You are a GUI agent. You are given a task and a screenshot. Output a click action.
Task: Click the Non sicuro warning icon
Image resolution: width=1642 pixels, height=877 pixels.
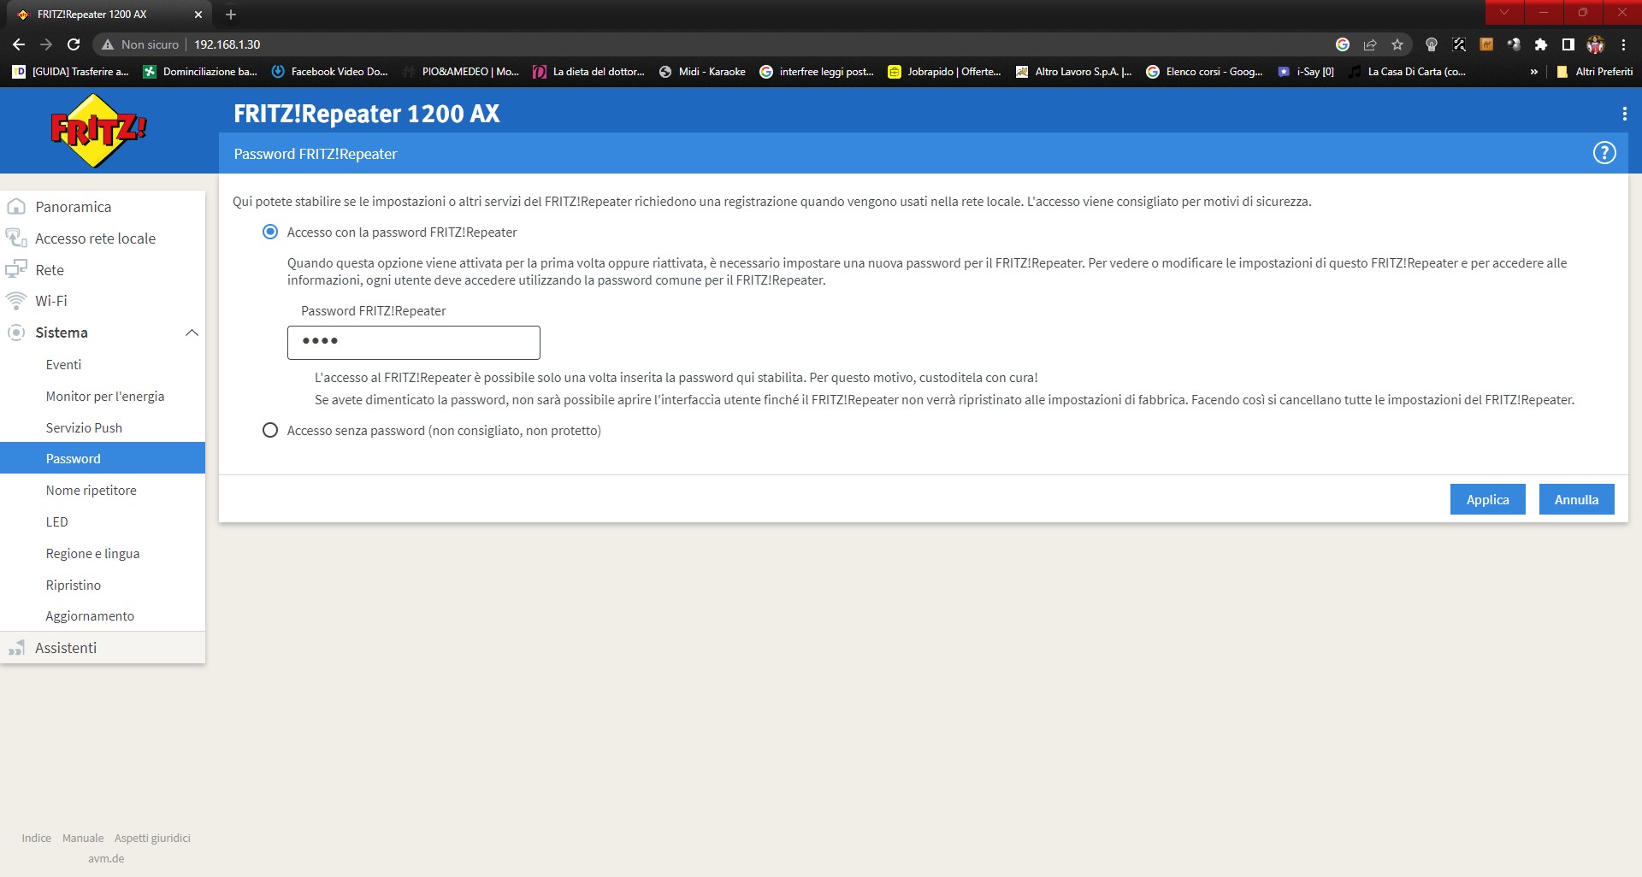(x=108, y=44)
